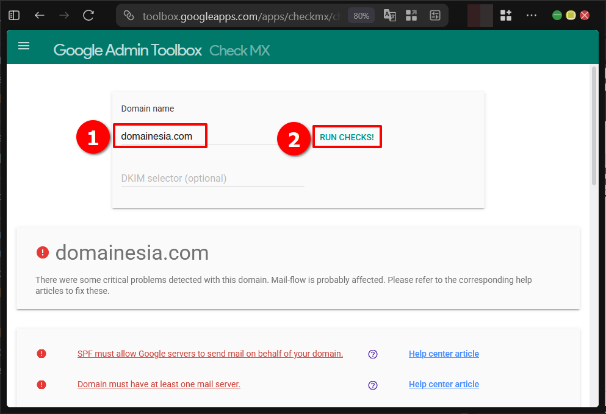This screenshot has height=414, width=606.
Task: Select the Domain name input containing domainesia.com
Action: click(x=160, y=135)
